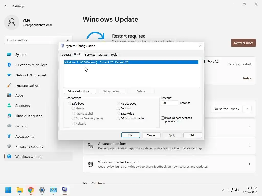Click the Windows Insider Program cat icon
The width and height of the screenshot is (262, 196).
pos(90,164)
